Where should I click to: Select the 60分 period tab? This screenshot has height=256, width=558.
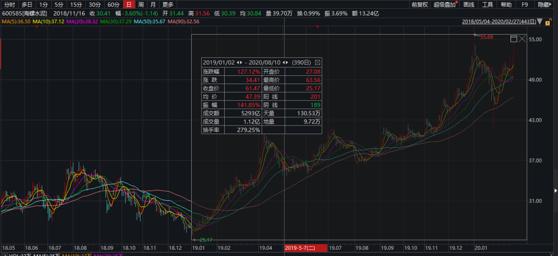click(x=113, y=5)
